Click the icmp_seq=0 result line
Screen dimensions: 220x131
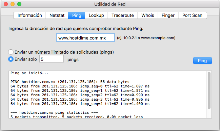point(80,86)
